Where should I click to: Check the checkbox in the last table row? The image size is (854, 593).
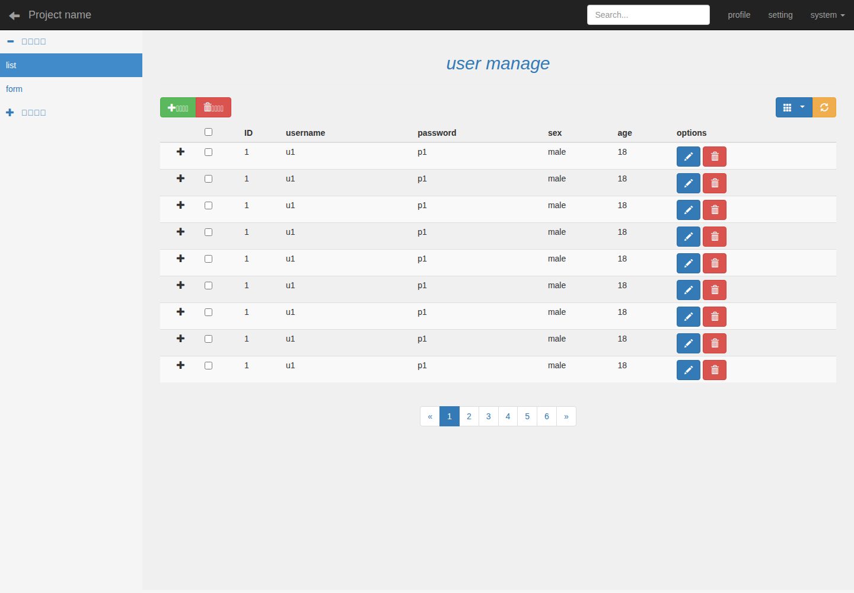pos(208,366)
